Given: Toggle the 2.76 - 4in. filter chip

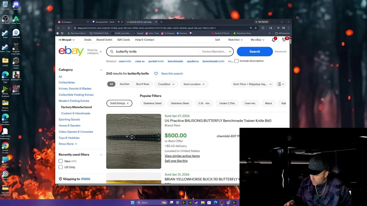Looking at the screenshot, I should point(204,103).
